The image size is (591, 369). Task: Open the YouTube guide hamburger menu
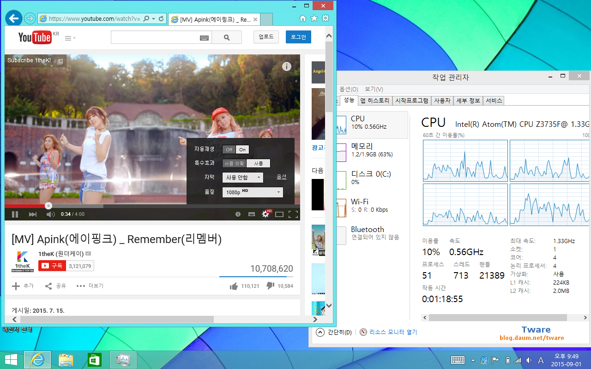point(70,38)
